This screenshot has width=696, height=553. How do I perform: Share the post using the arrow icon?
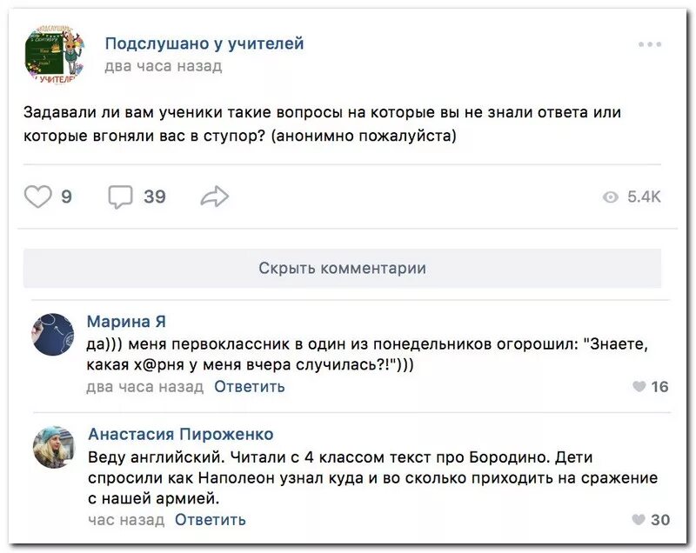tap(214, 197)
